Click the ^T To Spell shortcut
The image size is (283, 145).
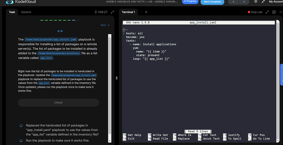tap(232, 138)
